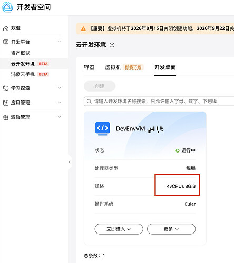Click the 即将下线 badge
The height and width of the screenshot is (263, 234).
133,67
